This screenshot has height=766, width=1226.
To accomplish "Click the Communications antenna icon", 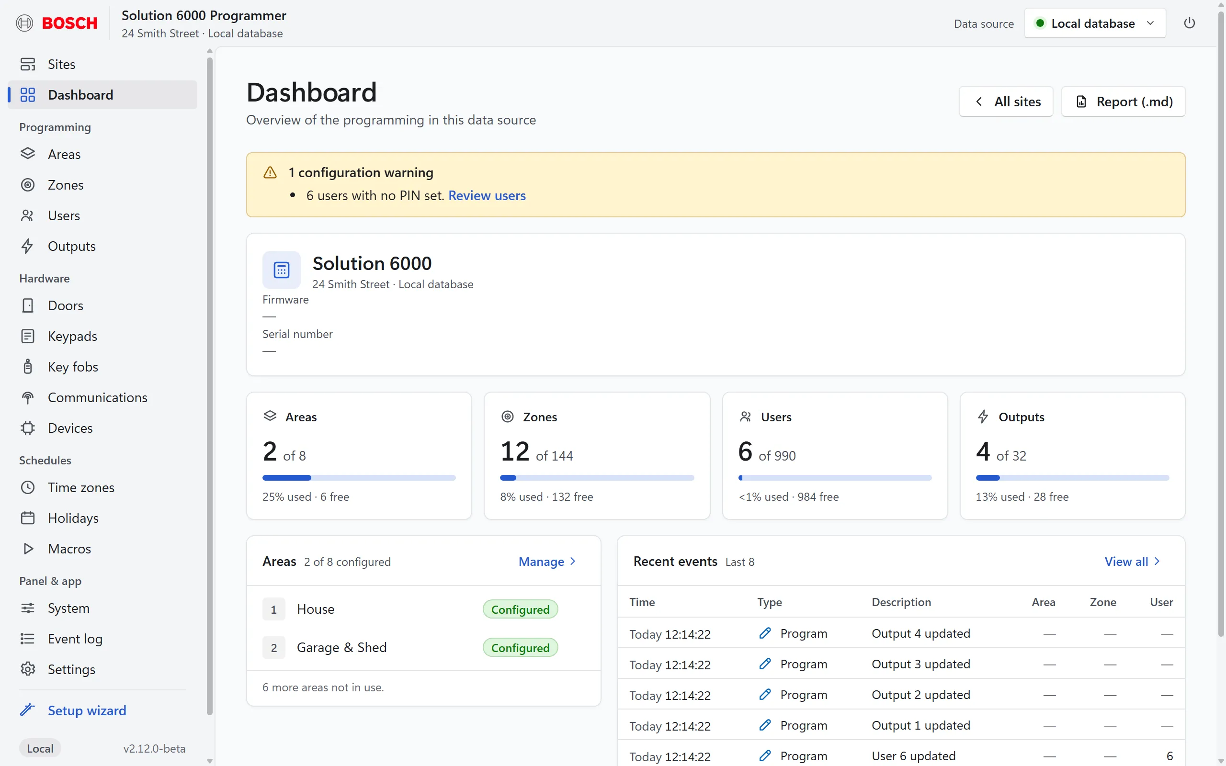I will coord(27,398).
